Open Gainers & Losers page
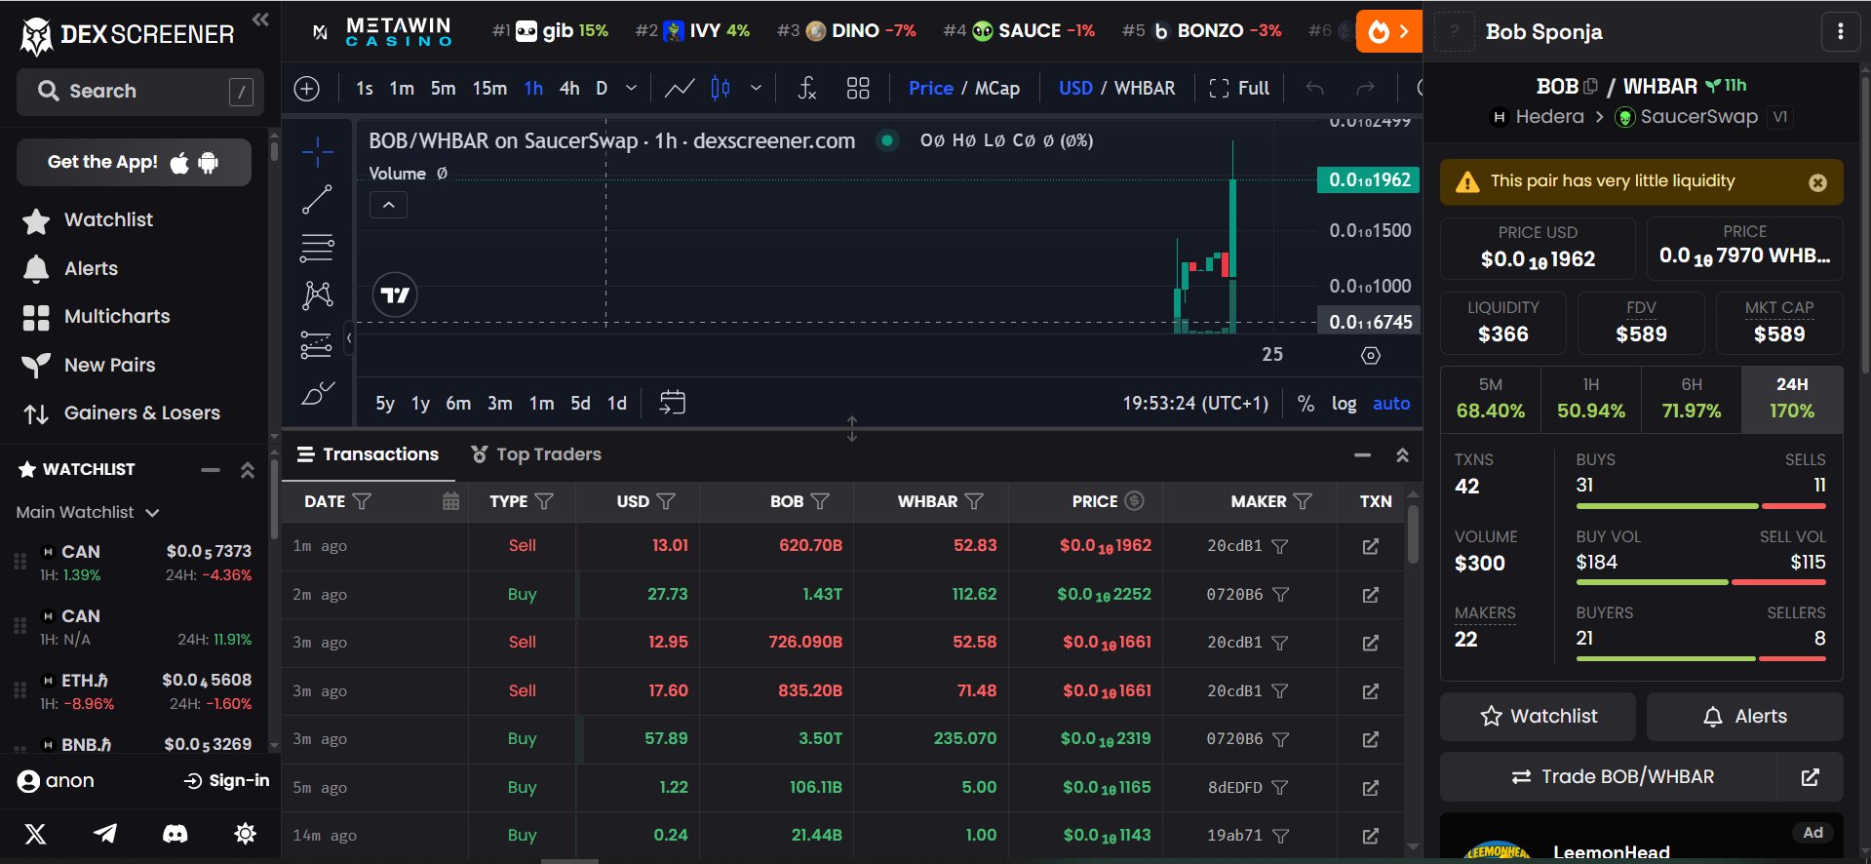 (141, 412)
